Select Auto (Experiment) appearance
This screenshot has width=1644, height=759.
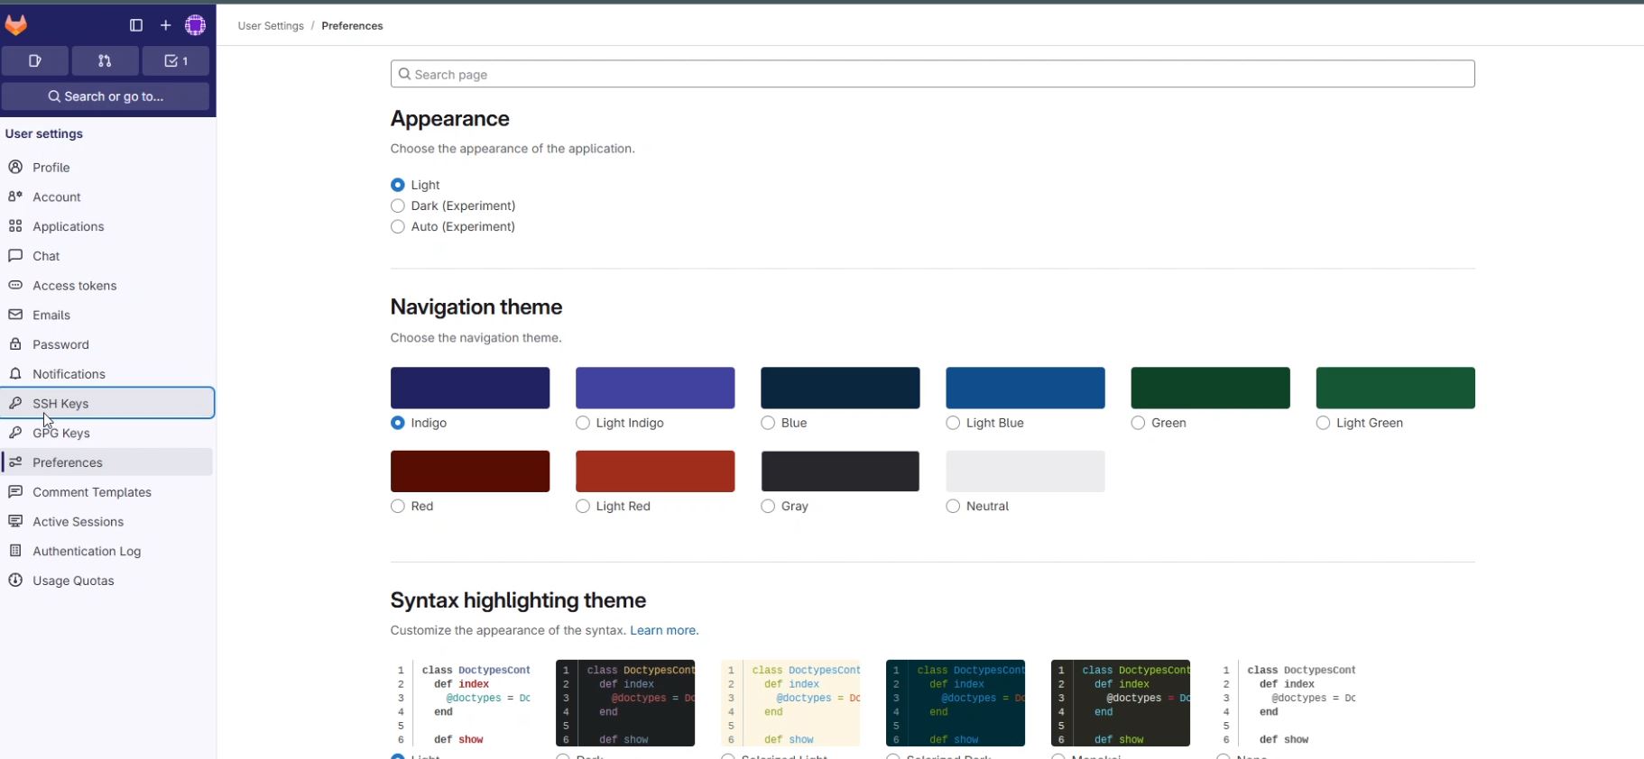(x=398, y=226)
